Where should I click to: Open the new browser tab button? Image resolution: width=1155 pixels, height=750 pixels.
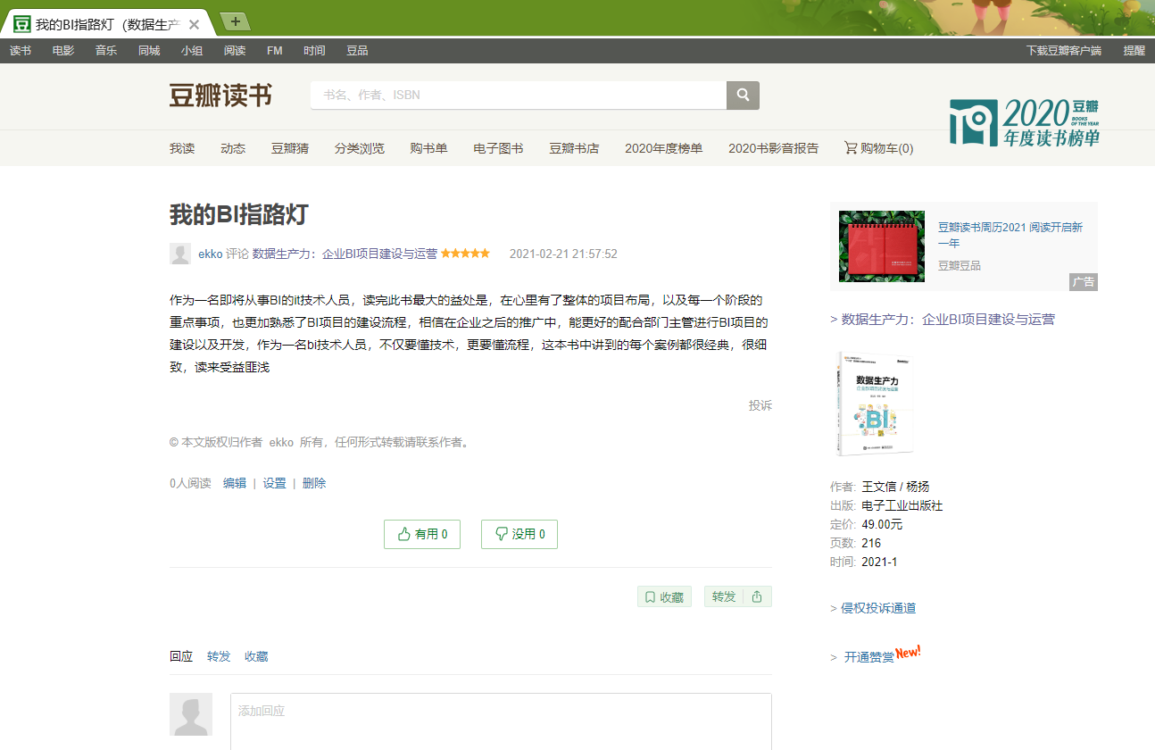click(235, 21)
